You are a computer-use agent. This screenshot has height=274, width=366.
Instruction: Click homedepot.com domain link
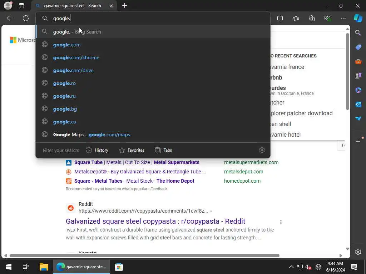pos(242,181)
